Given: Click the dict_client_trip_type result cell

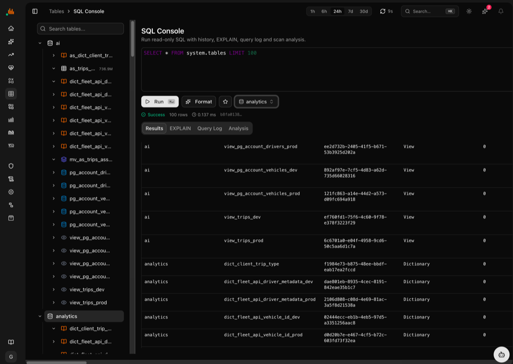Looking at the screenshot, I should point(251,264).
